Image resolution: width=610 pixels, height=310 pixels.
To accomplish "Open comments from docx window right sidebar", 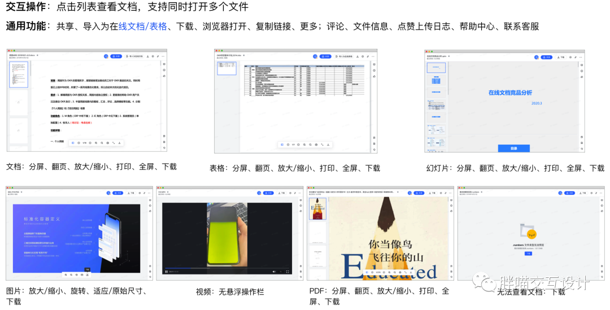I will pyautogui.click(x=164, y=64).
